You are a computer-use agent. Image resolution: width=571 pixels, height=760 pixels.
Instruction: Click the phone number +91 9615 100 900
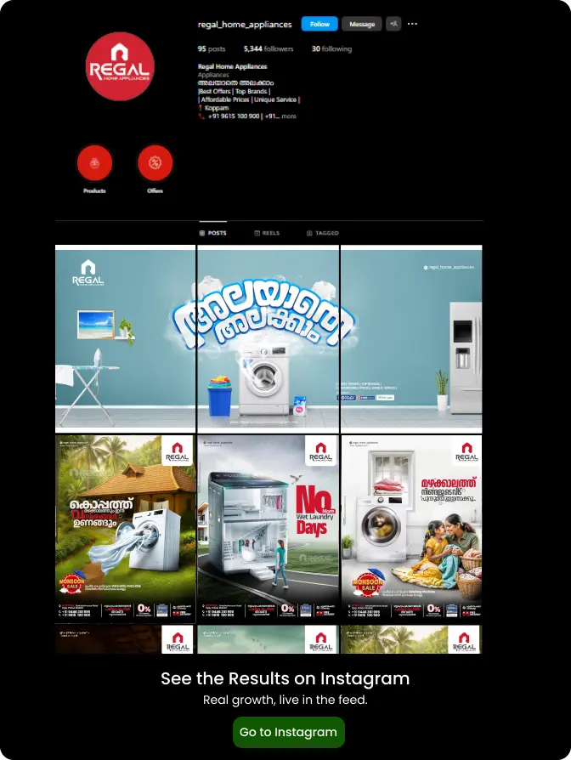click(x=234, y=116)
